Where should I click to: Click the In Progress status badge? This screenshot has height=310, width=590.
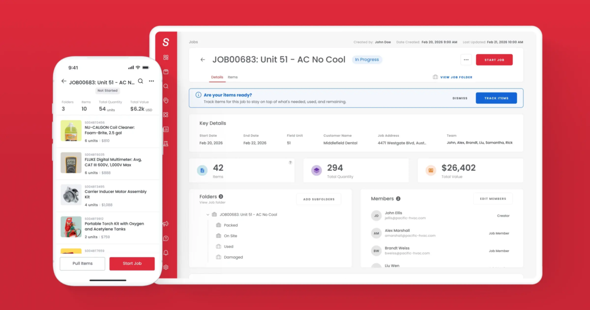tap(367, 60)
